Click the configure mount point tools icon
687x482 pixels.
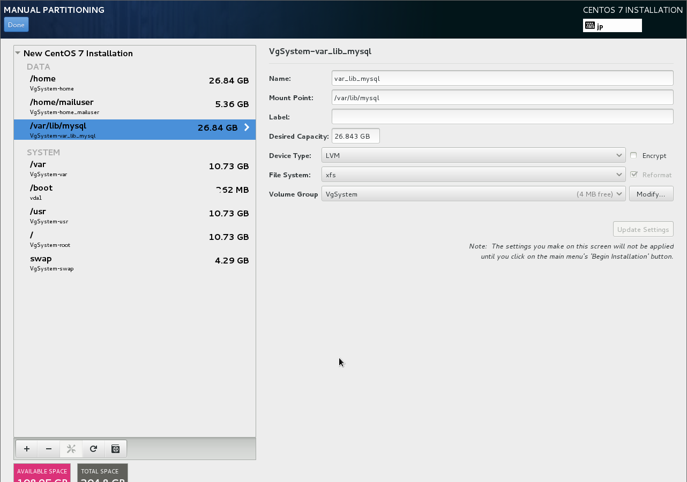(x=71, y=449)
